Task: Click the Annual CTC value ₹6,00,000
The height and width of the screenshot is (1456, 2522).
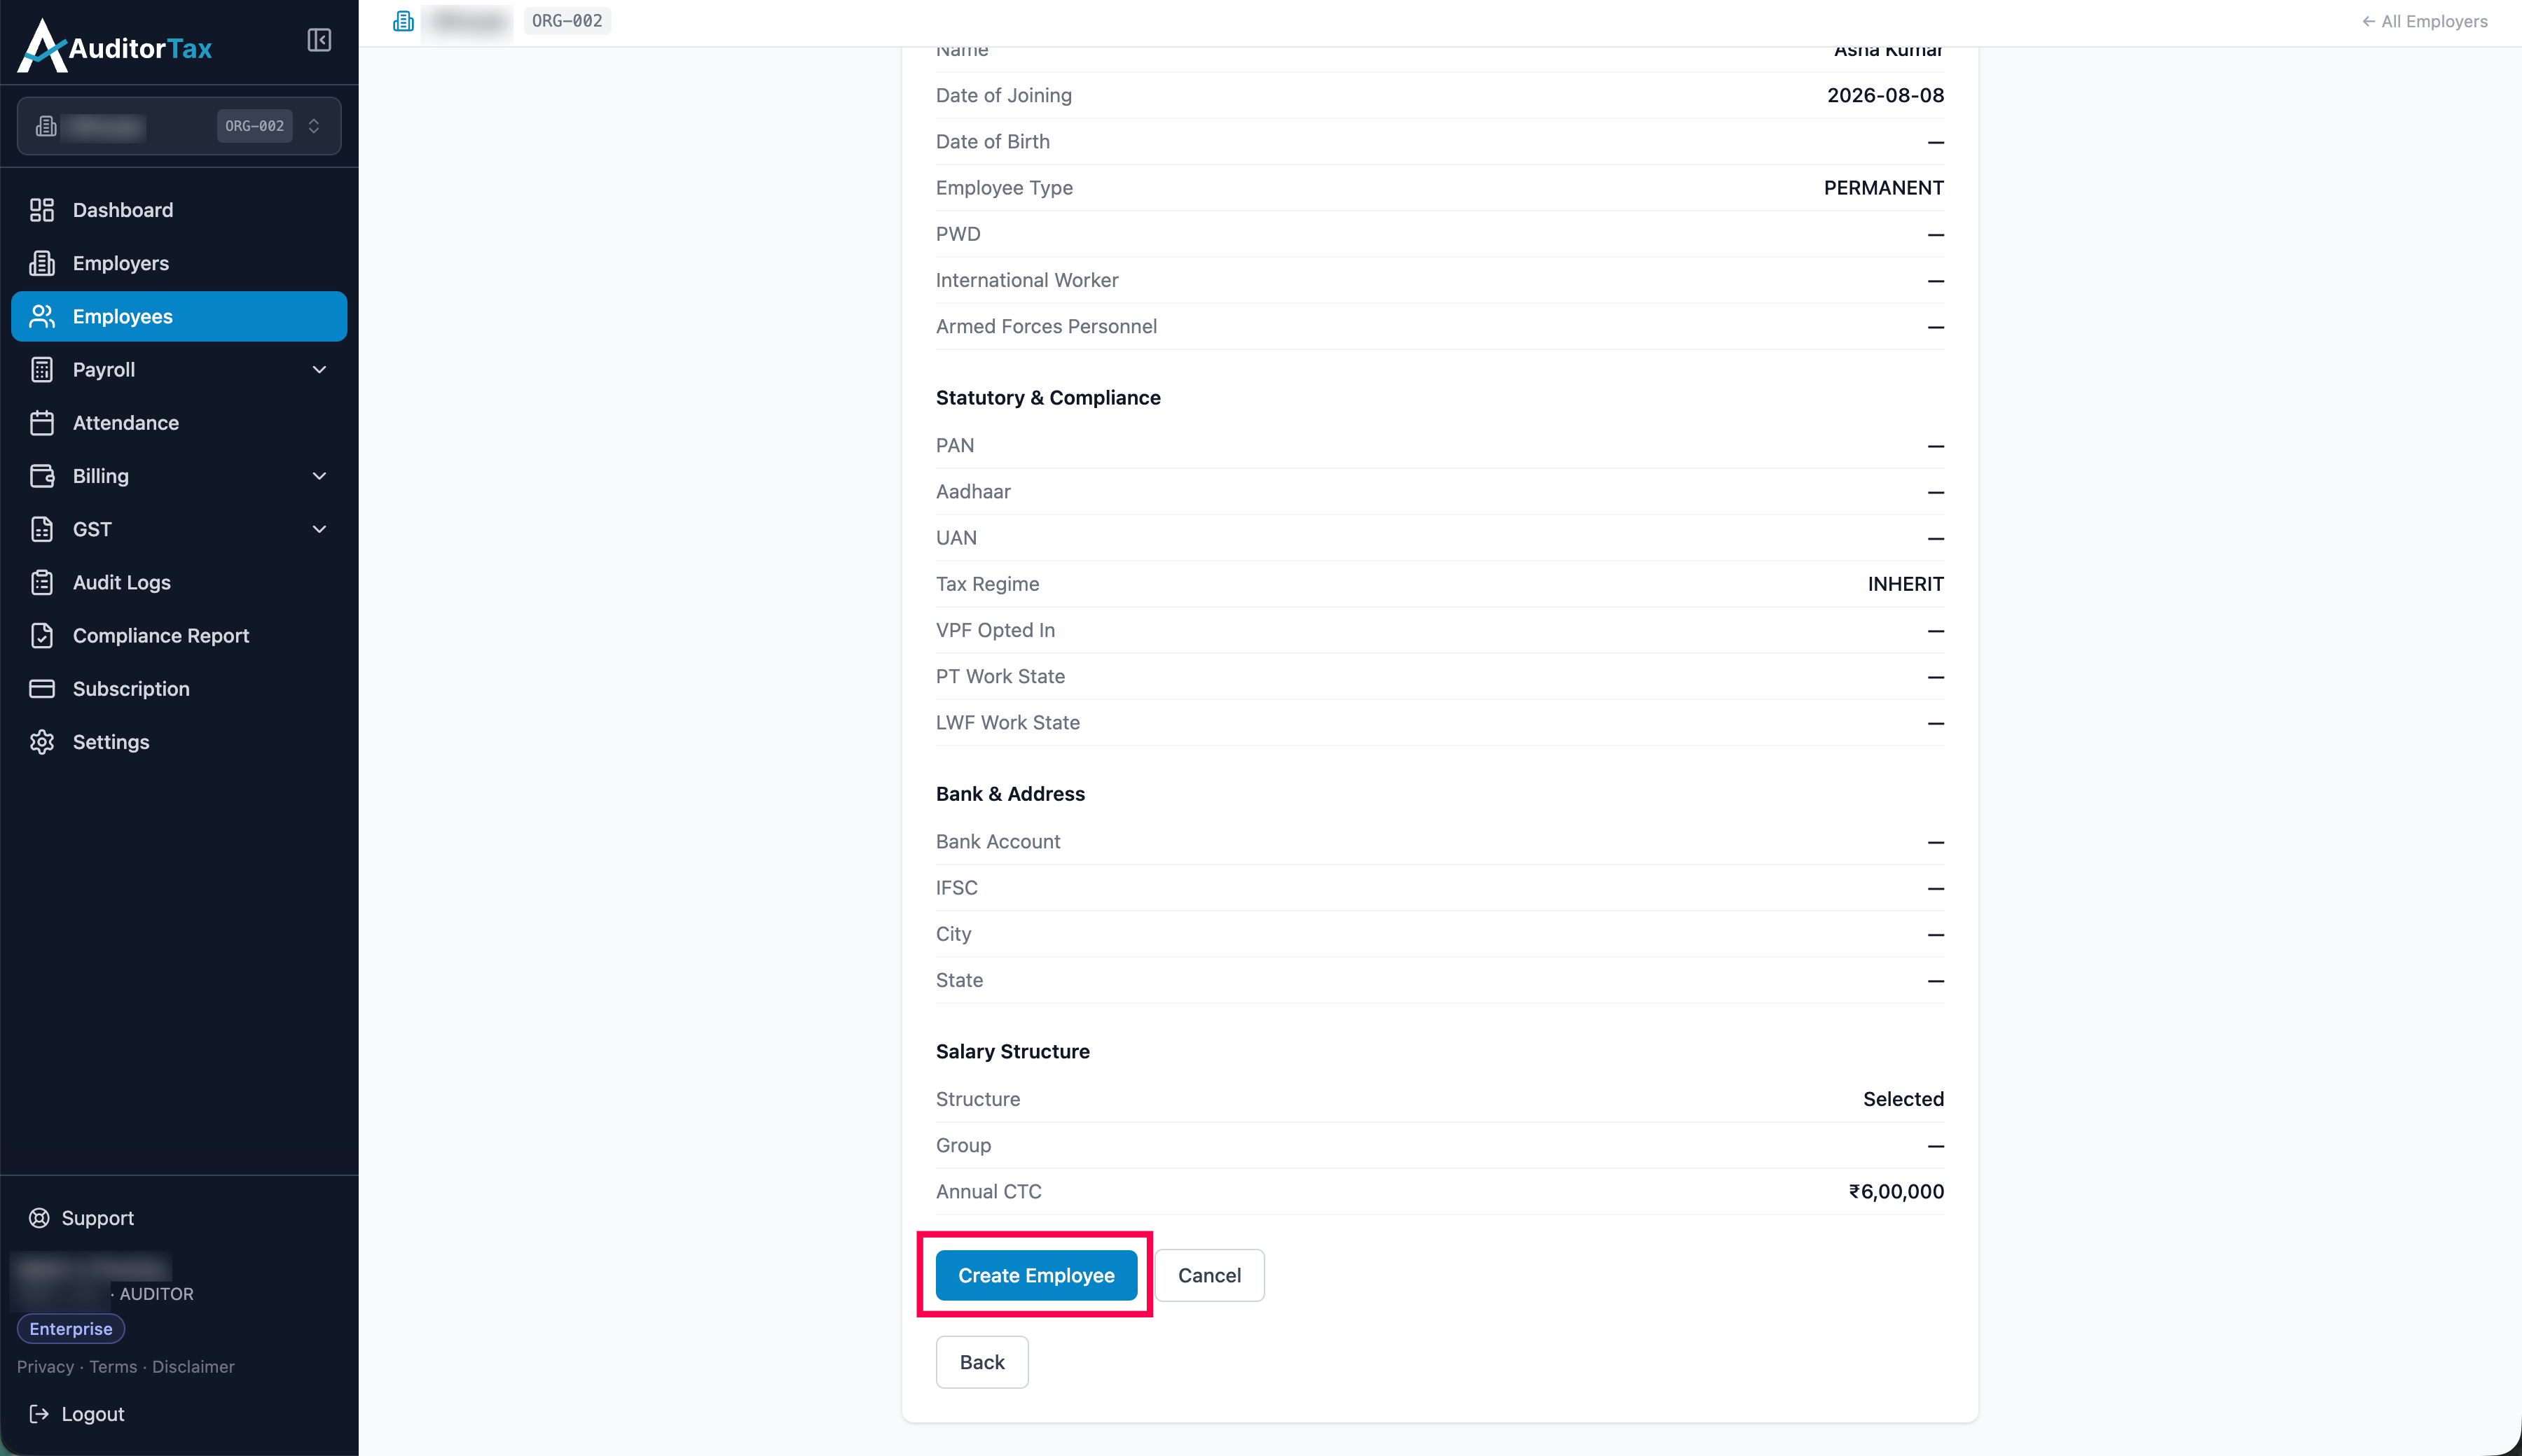Action: (x=1896, y=1191)
